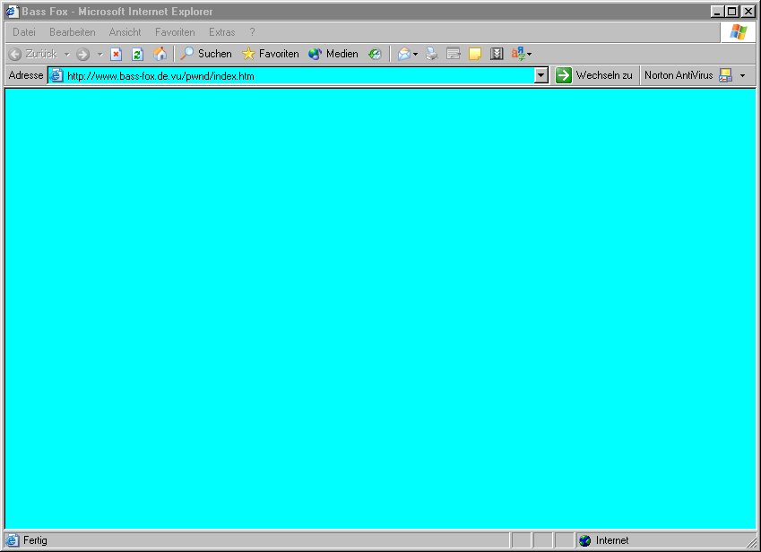
Task: Click the Fertig status bar page icon
Action: [13, 539]
